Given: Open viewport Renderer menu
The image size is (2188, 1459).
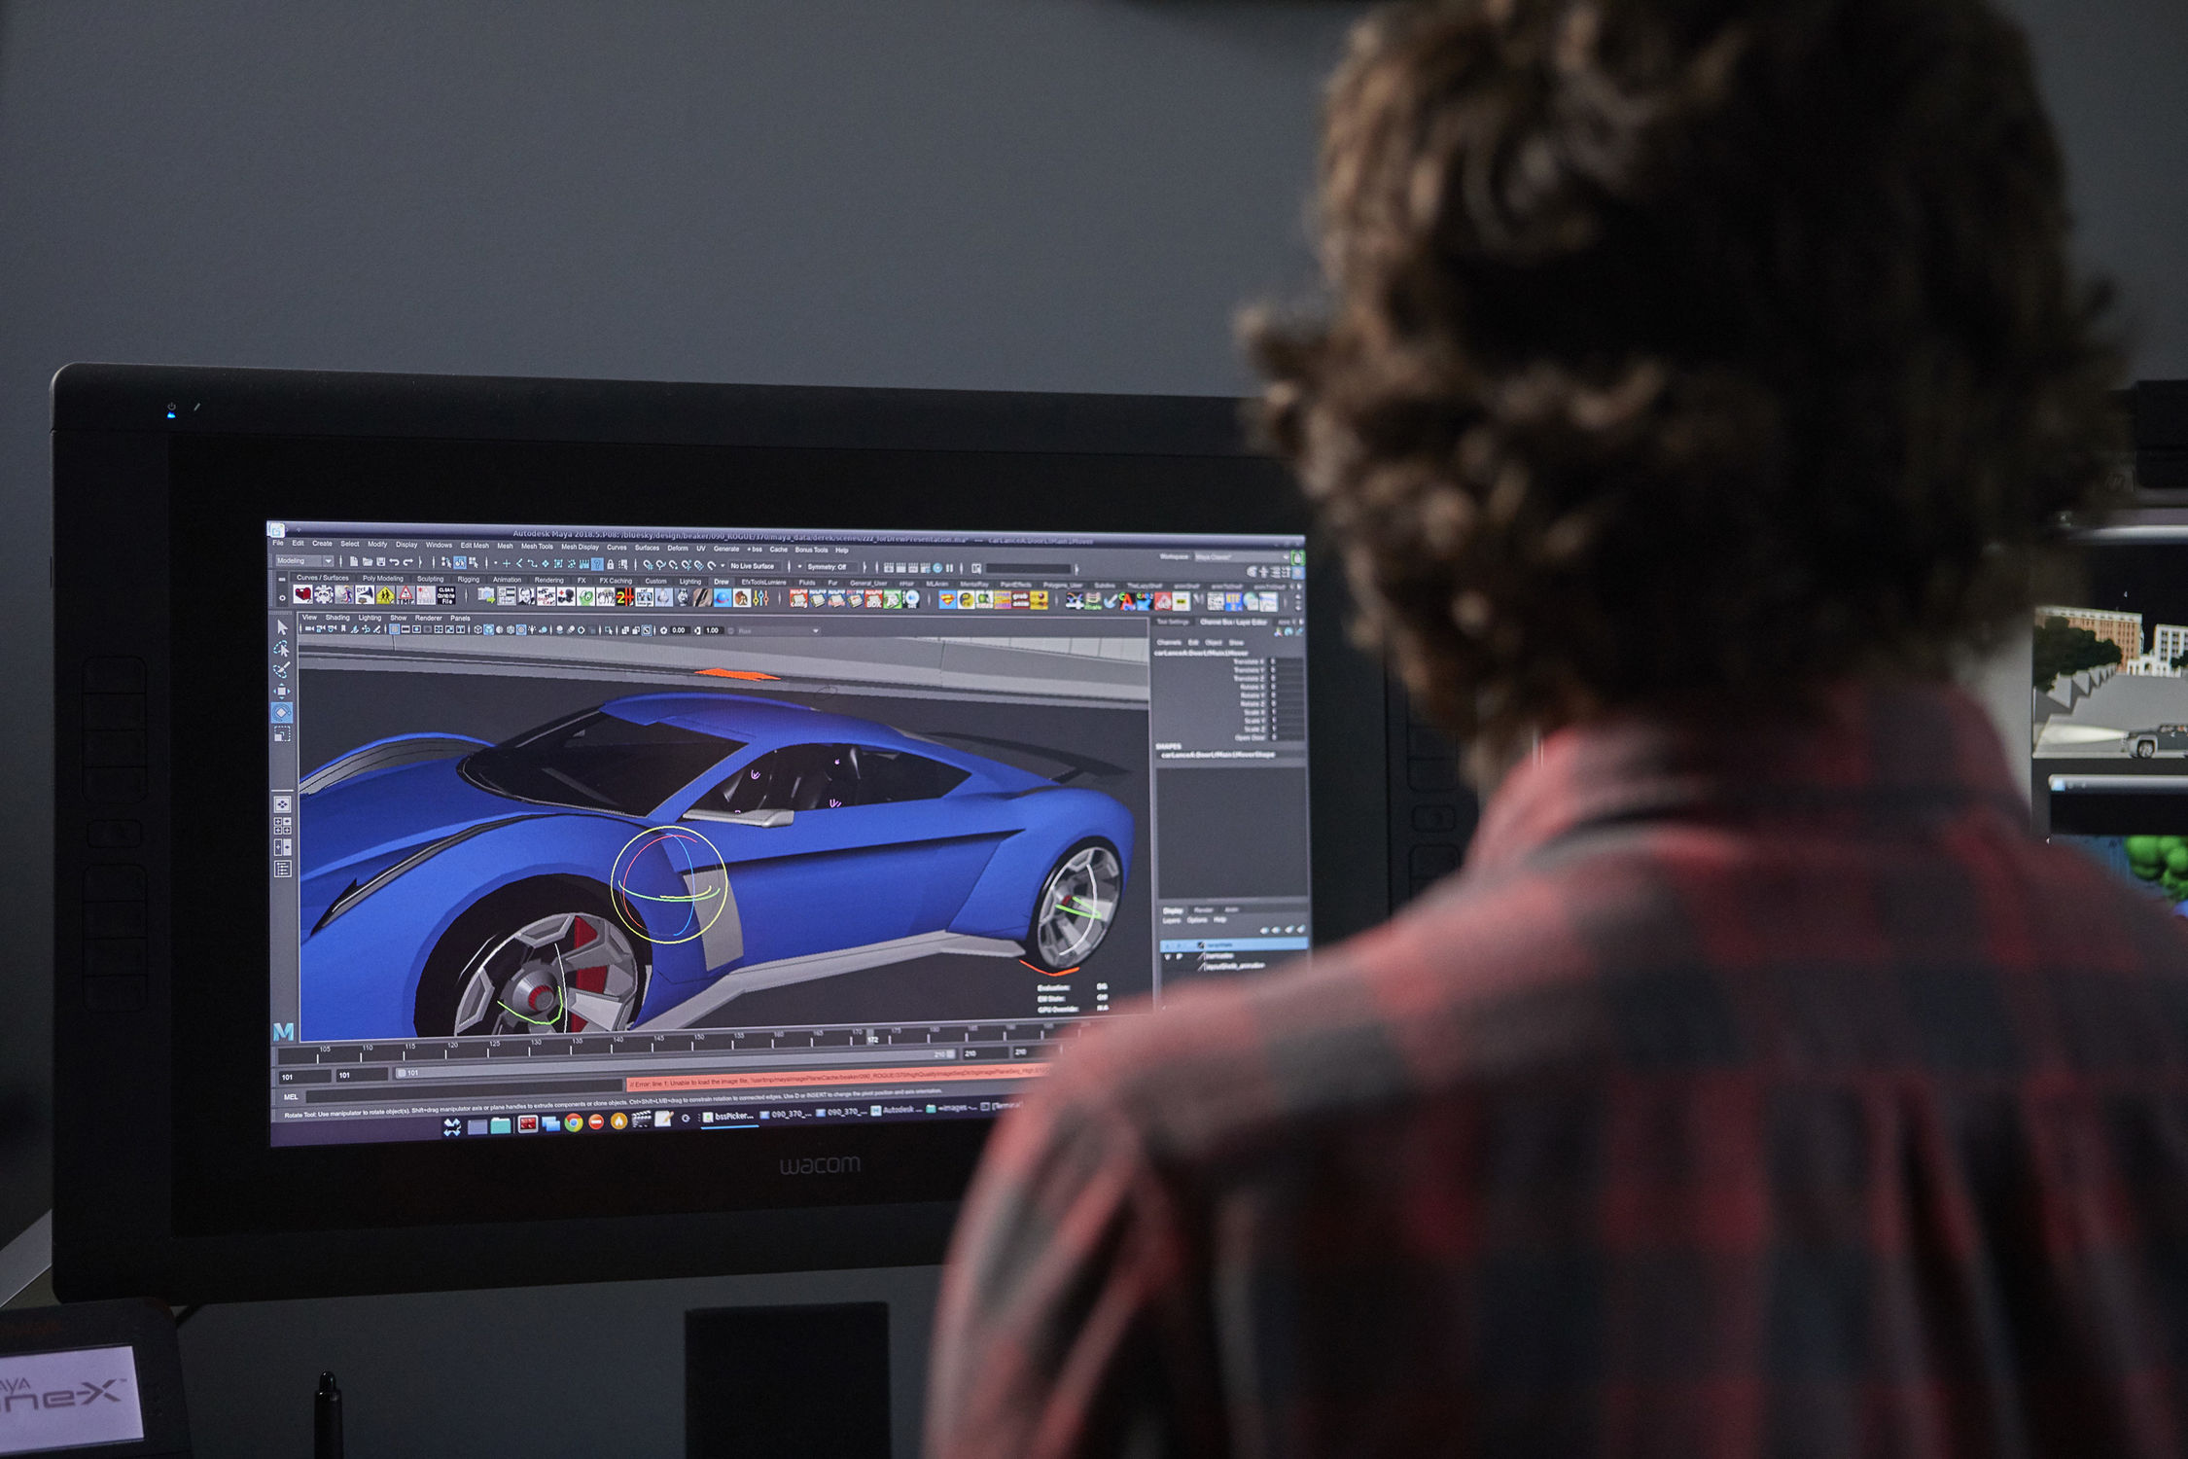Looking at the screenshot, I should (x=428, y=618).
